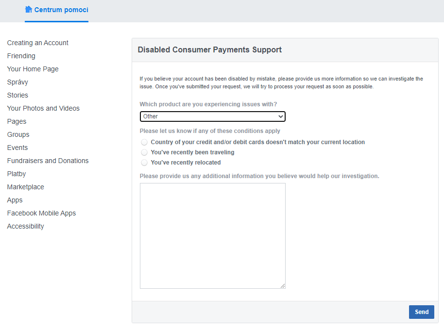Go to Creating an Account help topic

click(x=38, y=43)
